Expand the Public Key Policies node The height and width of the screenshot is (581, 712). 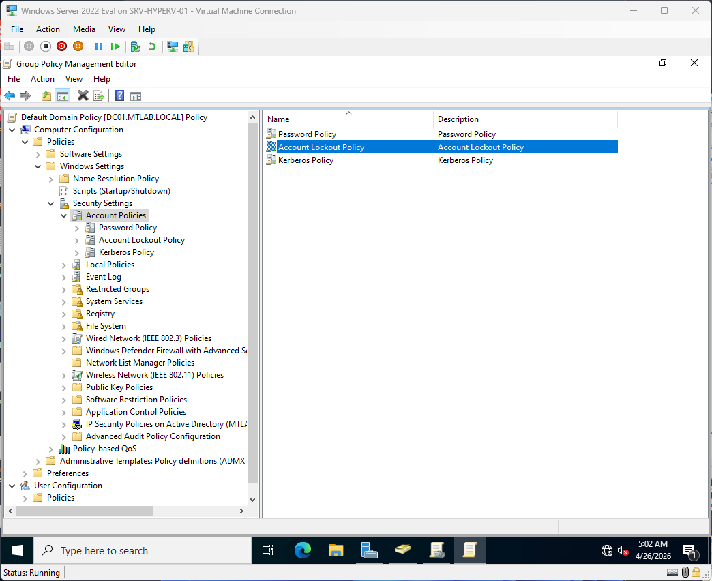click(64, 387)
